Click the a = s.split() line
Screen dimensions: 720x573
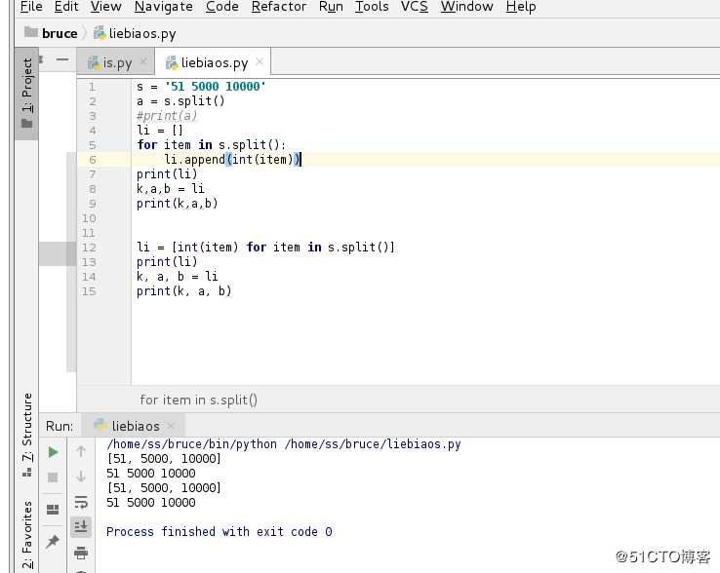pyautogui.click(x=180, y=101)
